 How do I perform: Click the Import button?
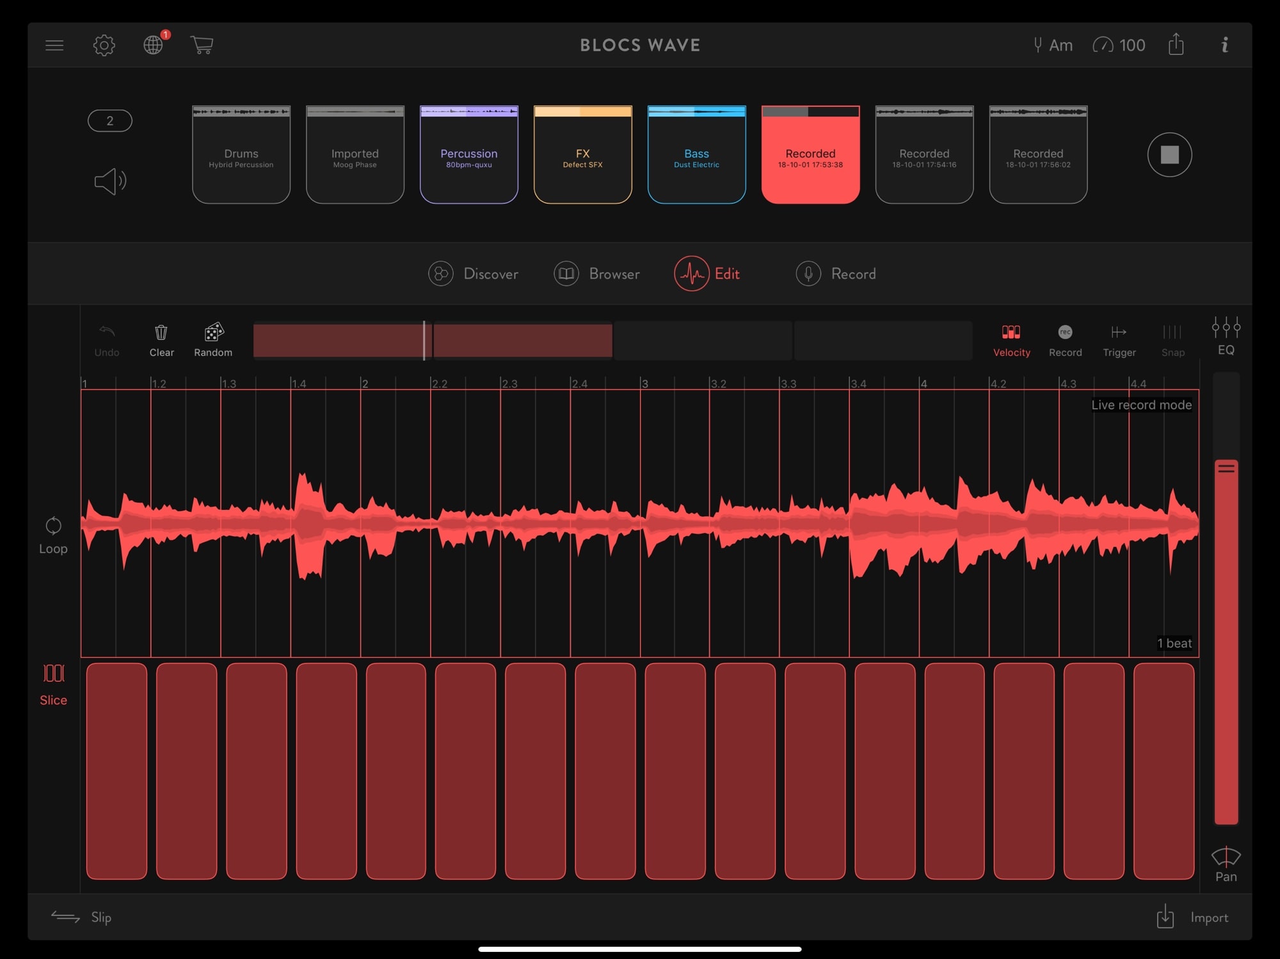[x=1192, y=917]
